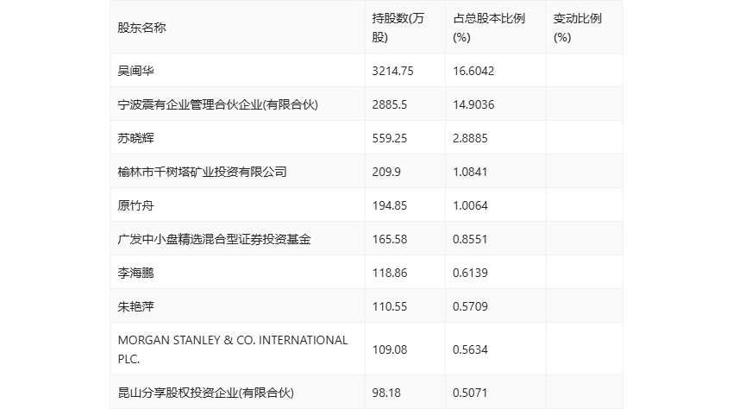
Task: Select the share count 209.9
Action: pyautogui.click(x=386, y=172)
